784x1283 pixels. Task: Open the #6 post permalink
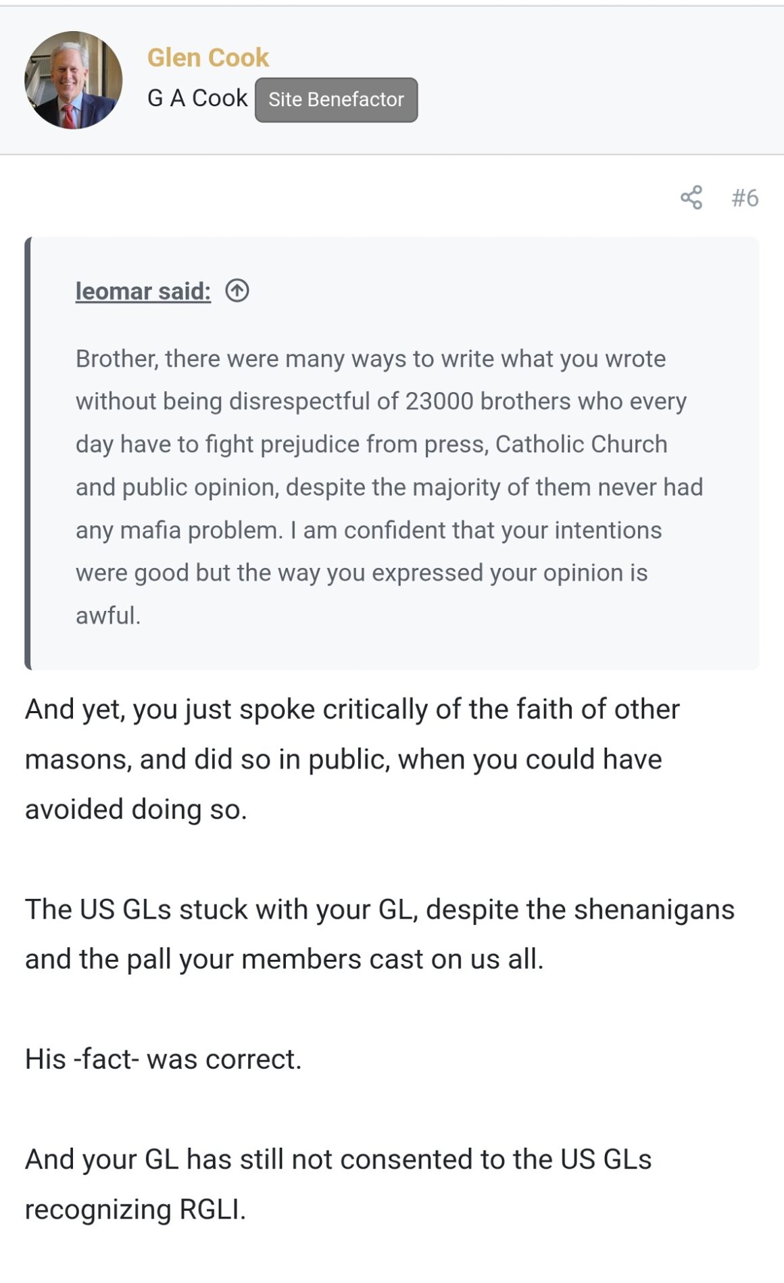pos(745,197)
